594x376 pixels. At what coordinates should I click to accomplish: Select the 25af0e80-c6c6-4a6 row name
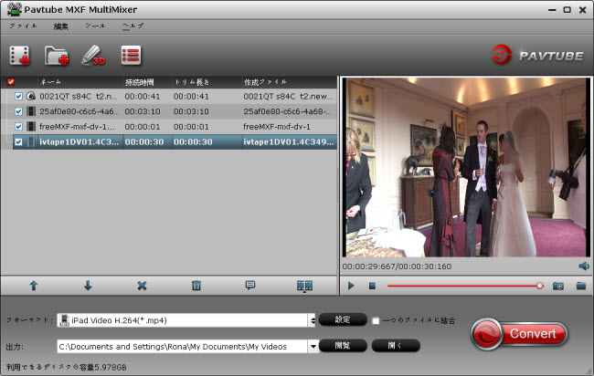(79, 111)
